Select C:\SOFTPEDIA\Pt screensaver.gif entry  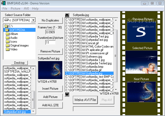click(89, 53)
